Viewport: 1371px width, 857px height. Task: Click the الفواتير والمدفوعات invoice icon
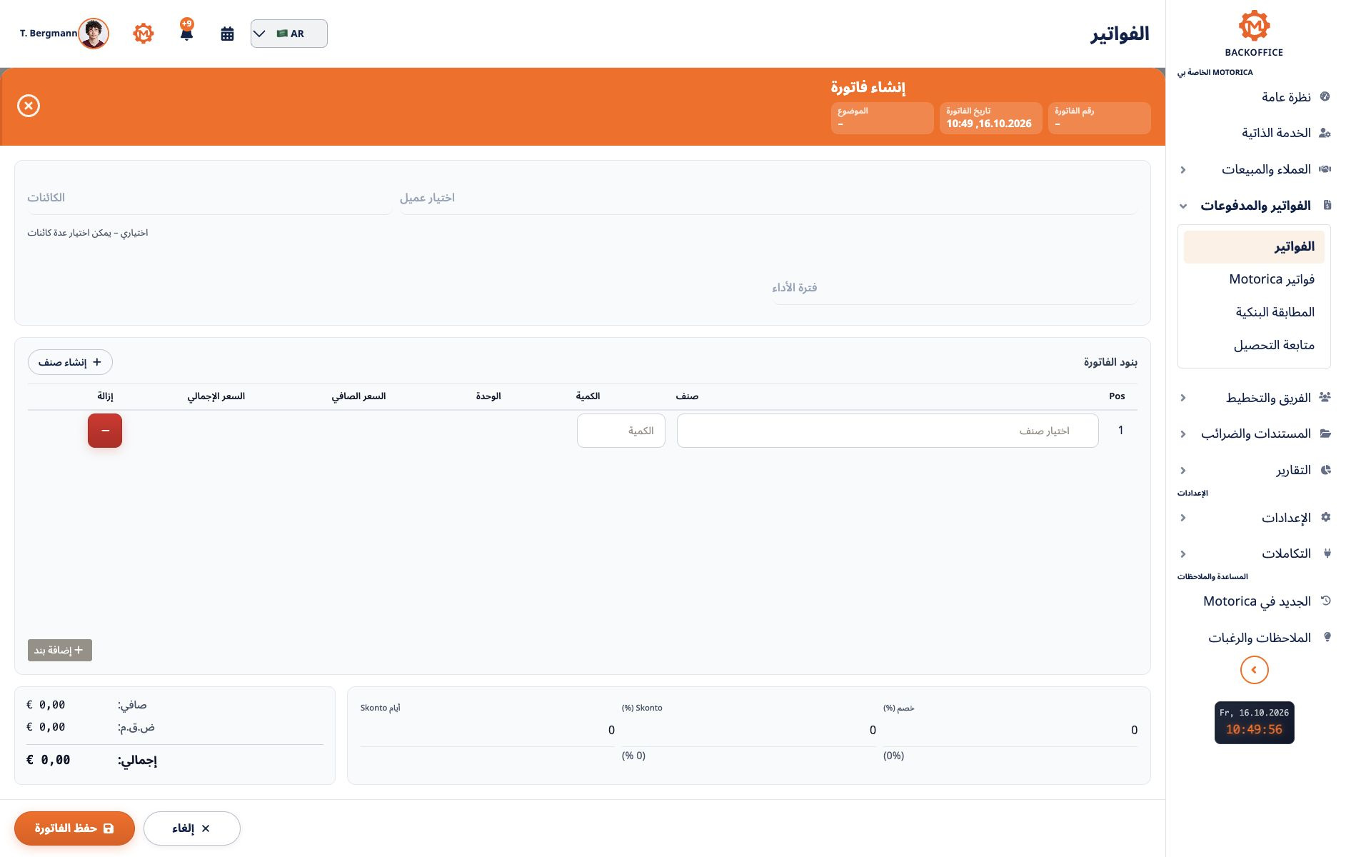[1327, 206]
